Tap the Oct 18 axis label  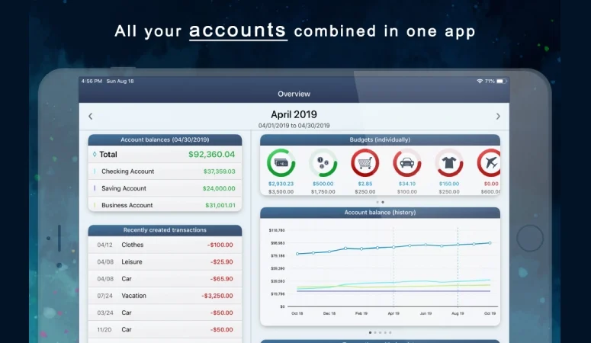tap(297, 313)
